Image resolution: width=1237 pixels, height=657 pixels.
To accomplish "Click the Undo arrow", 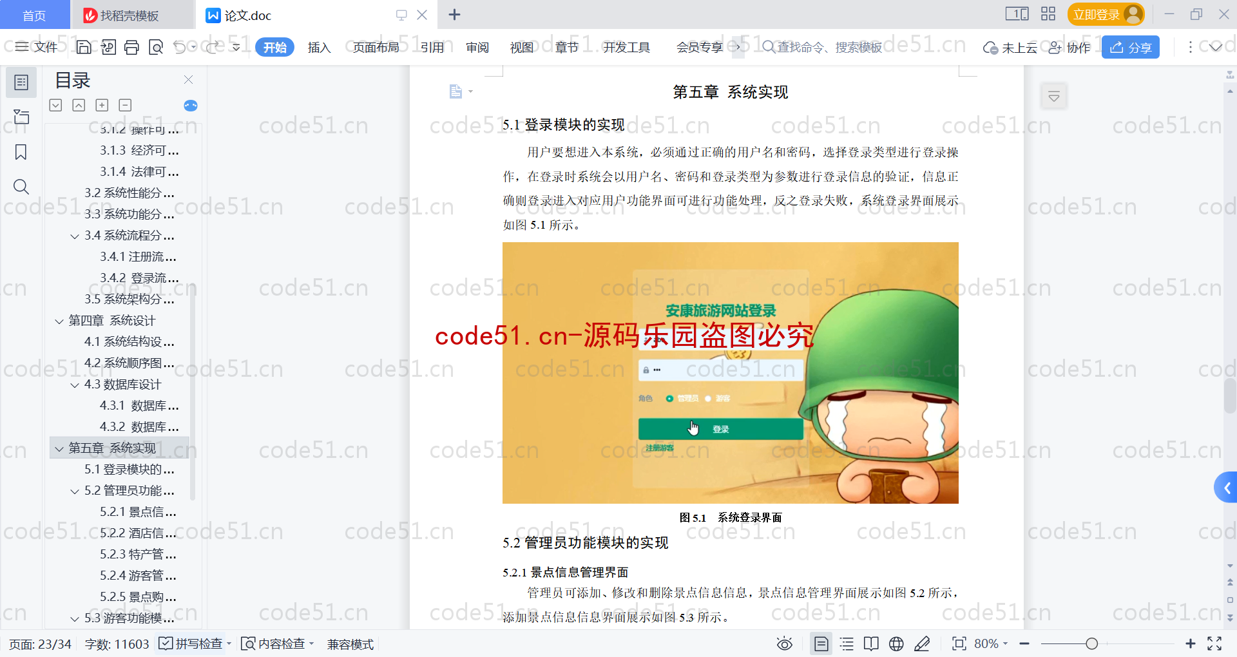I will pos(180,47).
